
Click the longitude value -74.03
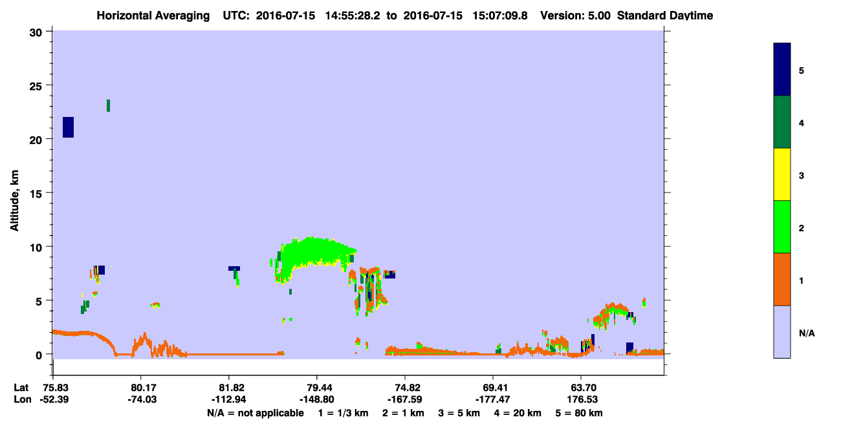(x=141, y=399)
